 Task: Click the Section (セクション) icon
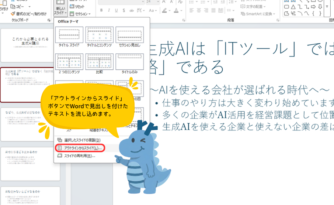(x=72, y=14)
